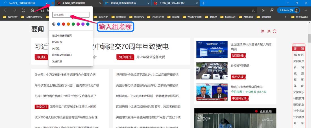Select 关闭组 menu item
311x128 pixels.
(x=71, y=49)
